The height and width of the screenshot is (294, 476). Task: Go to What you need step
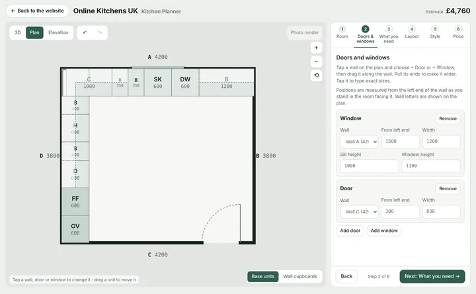tap(389, 34)
